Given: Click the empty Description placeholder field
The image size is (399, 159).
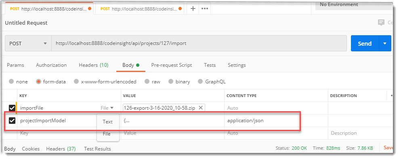Looking at the screenshot, I should [360, 133].
